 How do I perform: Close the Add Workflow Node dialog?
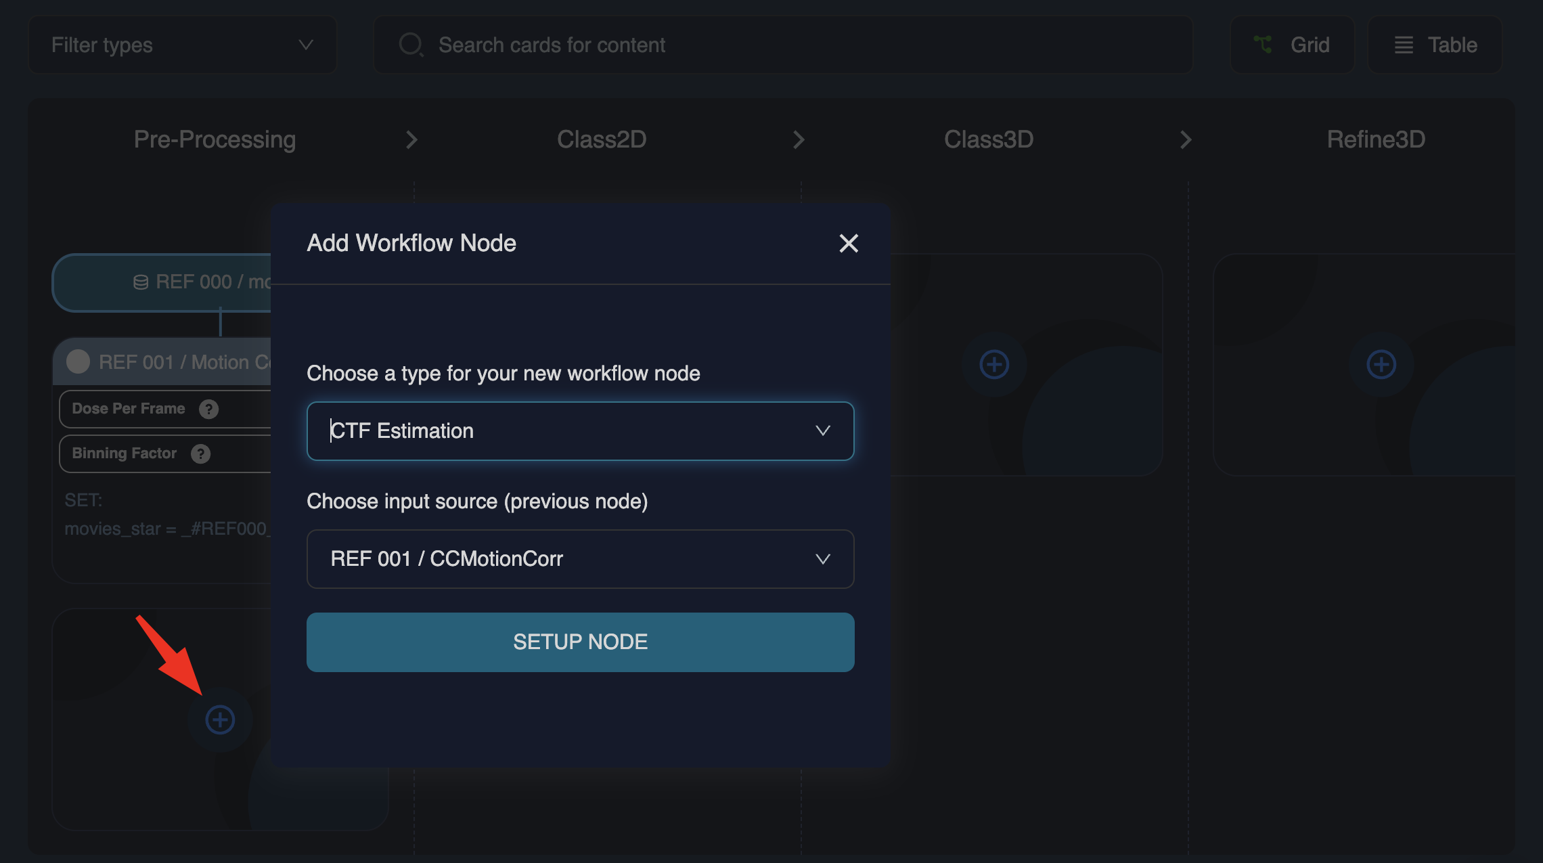tap(849, 243)
